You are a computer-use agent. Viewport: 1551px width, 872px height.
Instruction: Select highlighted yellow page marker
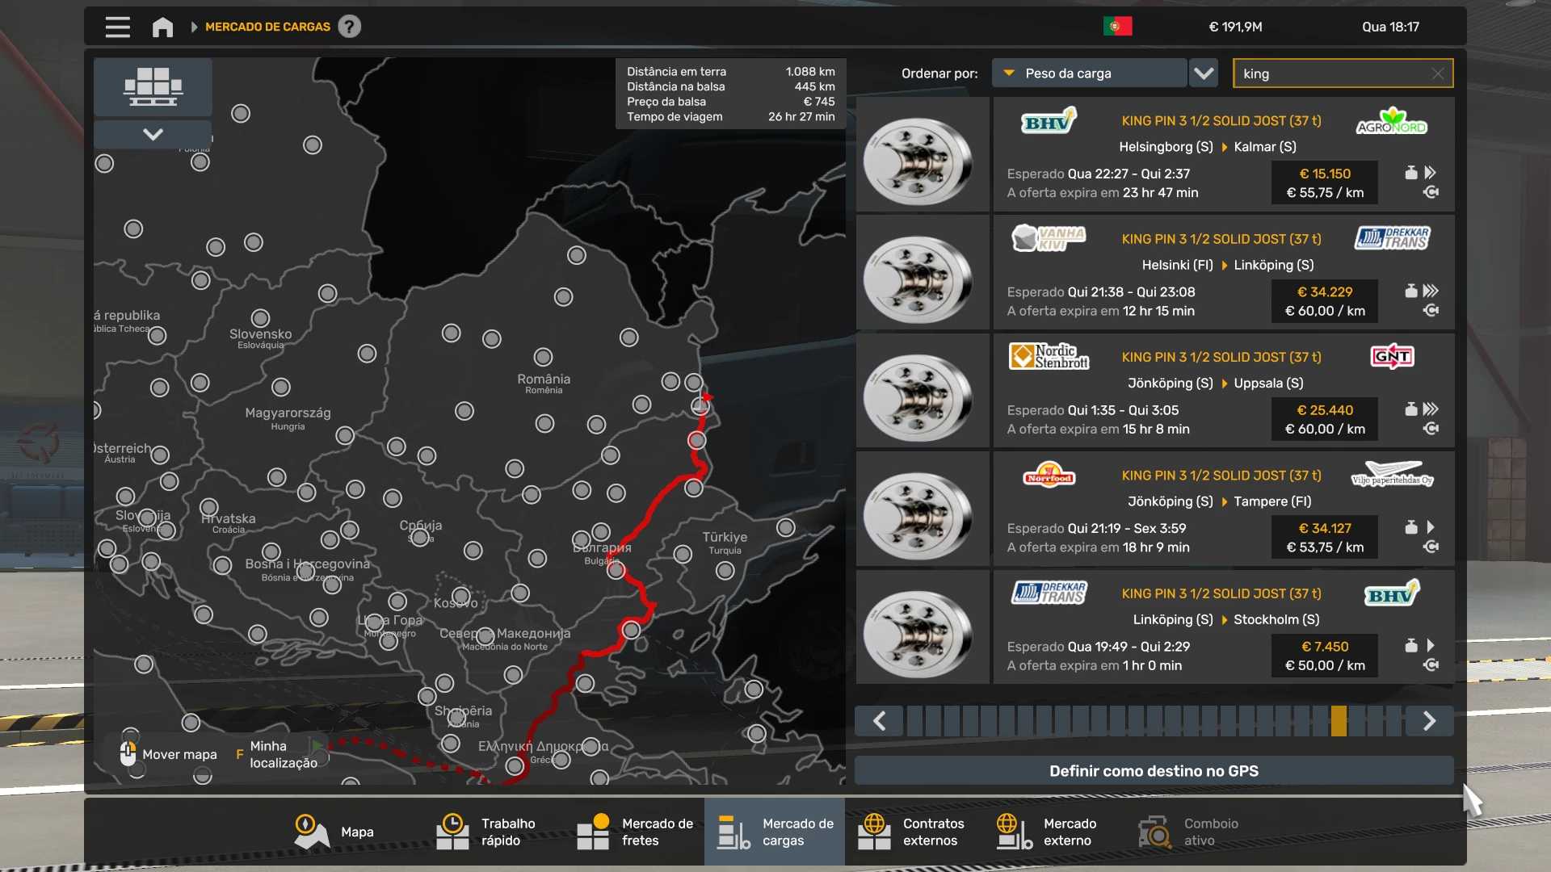click(x=1339, y=721)
